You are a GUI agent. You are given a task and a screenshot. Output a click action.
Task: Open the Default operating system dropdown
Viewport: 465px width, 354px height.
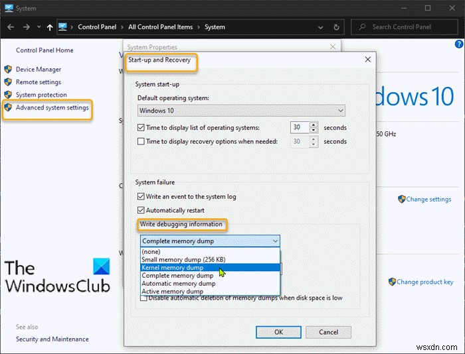click(x=241, y=111)
